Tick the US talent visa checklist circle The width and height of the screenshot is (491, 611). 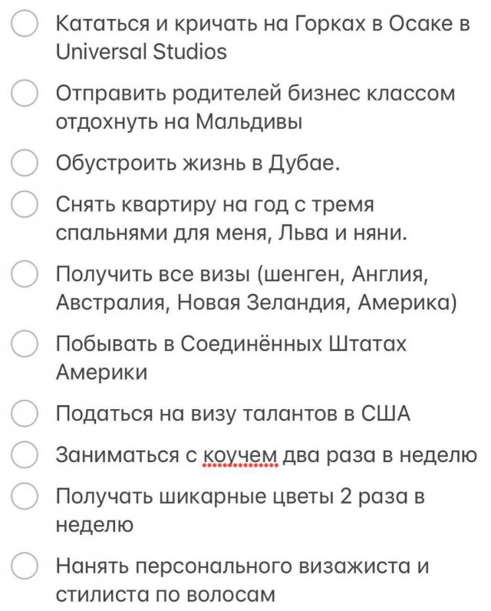pos(25,414)
